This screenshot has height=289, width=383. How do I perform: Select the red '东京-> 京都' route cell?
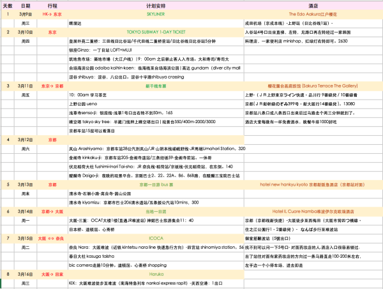[52, 86]
